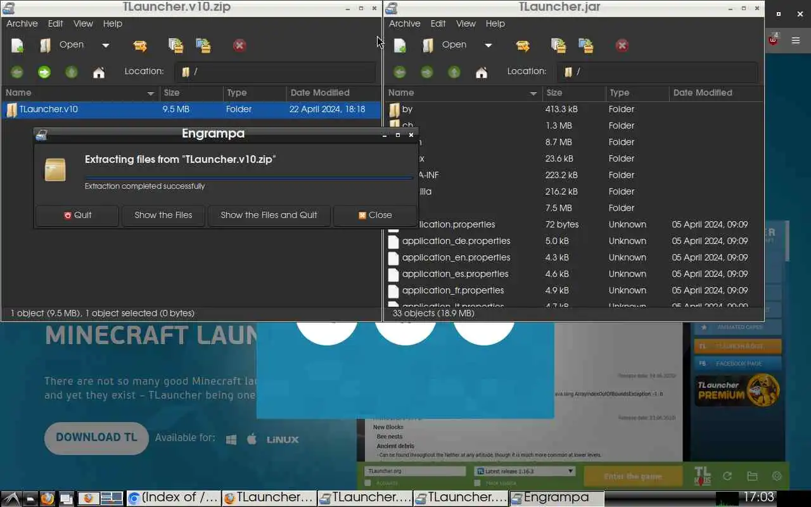
Task: Click the show desktop windows icon on taskbar
Action: pos(67,499)
